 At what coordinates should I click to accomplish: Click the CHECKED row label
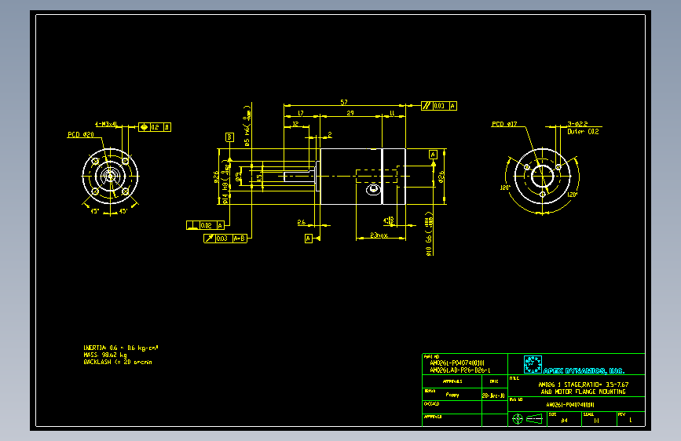[432, 403]
